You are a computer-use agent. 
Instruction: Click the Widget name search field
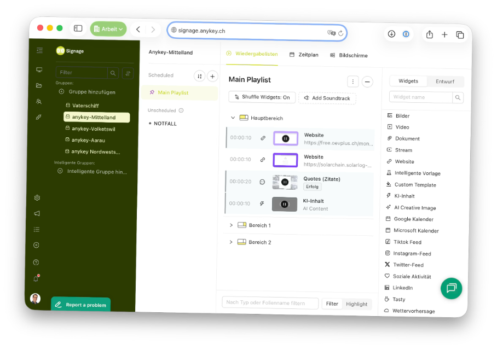point(420,97)
